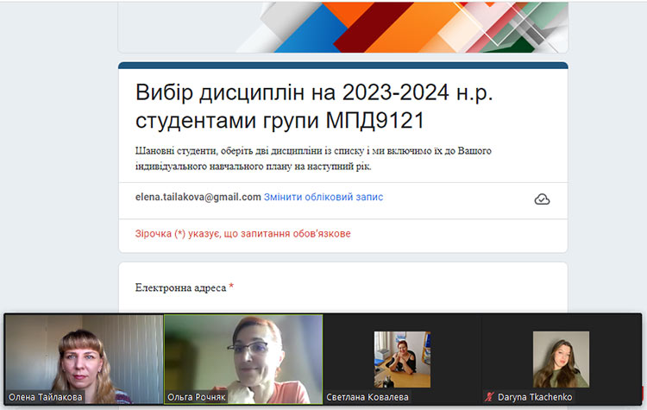This screenshot has width=647, height=410.
Task: Click the muted microphone icon by Daryna Tkachenko
Action: pos(489,397)
